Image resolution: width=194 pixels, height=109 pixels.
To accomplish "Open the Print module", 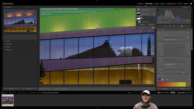I will [180, 4].
